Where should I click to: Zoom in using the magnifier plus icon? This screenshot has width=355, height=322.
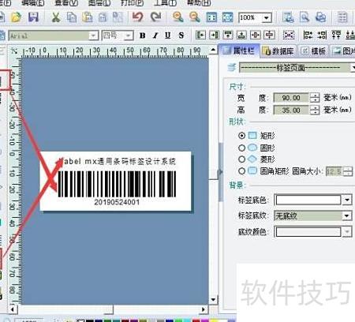pos(178,17)
